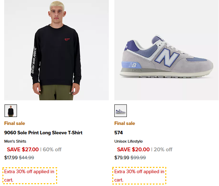Click the Unisex Lifestyle category text
The width and height of the screenshot is (219, 186).
click(129, 141)
